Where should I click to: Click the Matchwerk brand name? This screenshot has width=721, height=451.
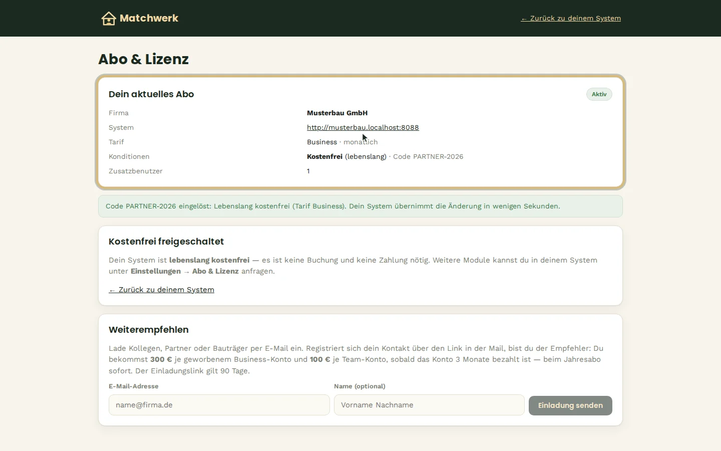149,18
